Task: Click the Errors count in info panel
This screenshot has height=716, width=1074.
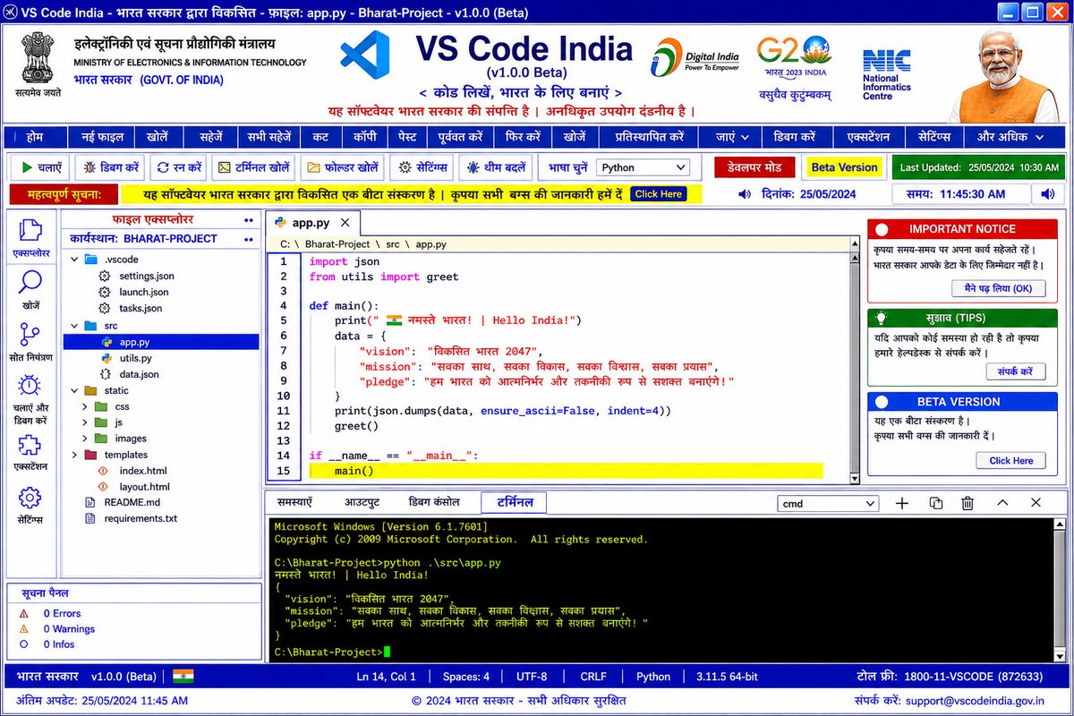Action: pos(62,614)
